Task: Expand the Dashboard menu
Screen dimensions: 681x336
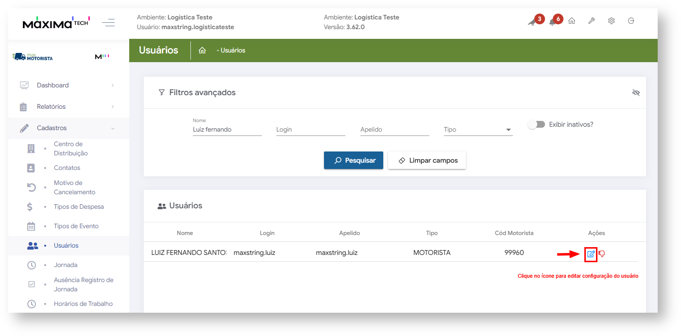Action: pos(68,85)
